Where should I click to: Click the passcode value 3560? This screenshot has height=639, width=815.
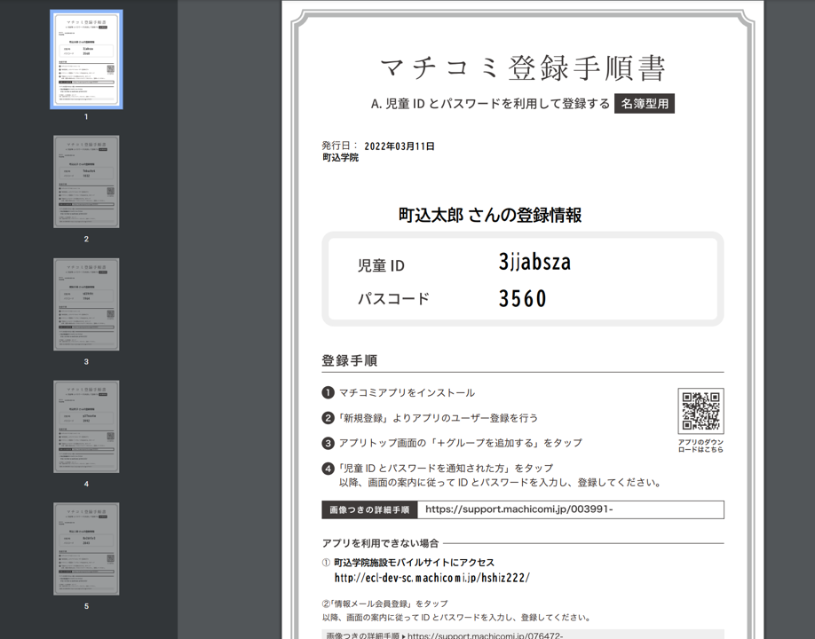pos(522,299)
